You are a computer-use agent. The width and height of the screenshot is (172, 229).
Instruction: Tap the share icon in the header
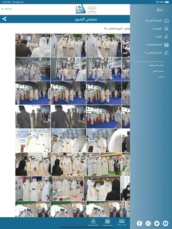[x=4, y=19]
